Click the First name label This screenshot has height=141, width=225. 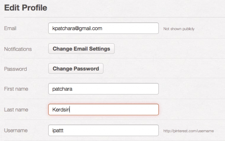click(16, 89)
